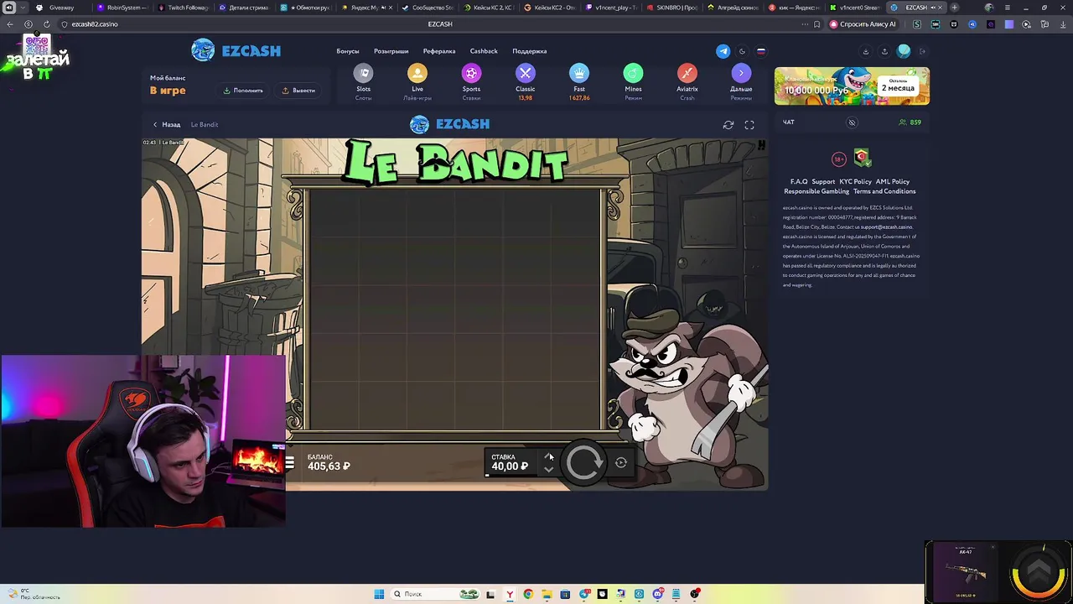Screen dimensions: 1073x604
Task: Click the Telegram icon in site header
Action: point(723,51)
